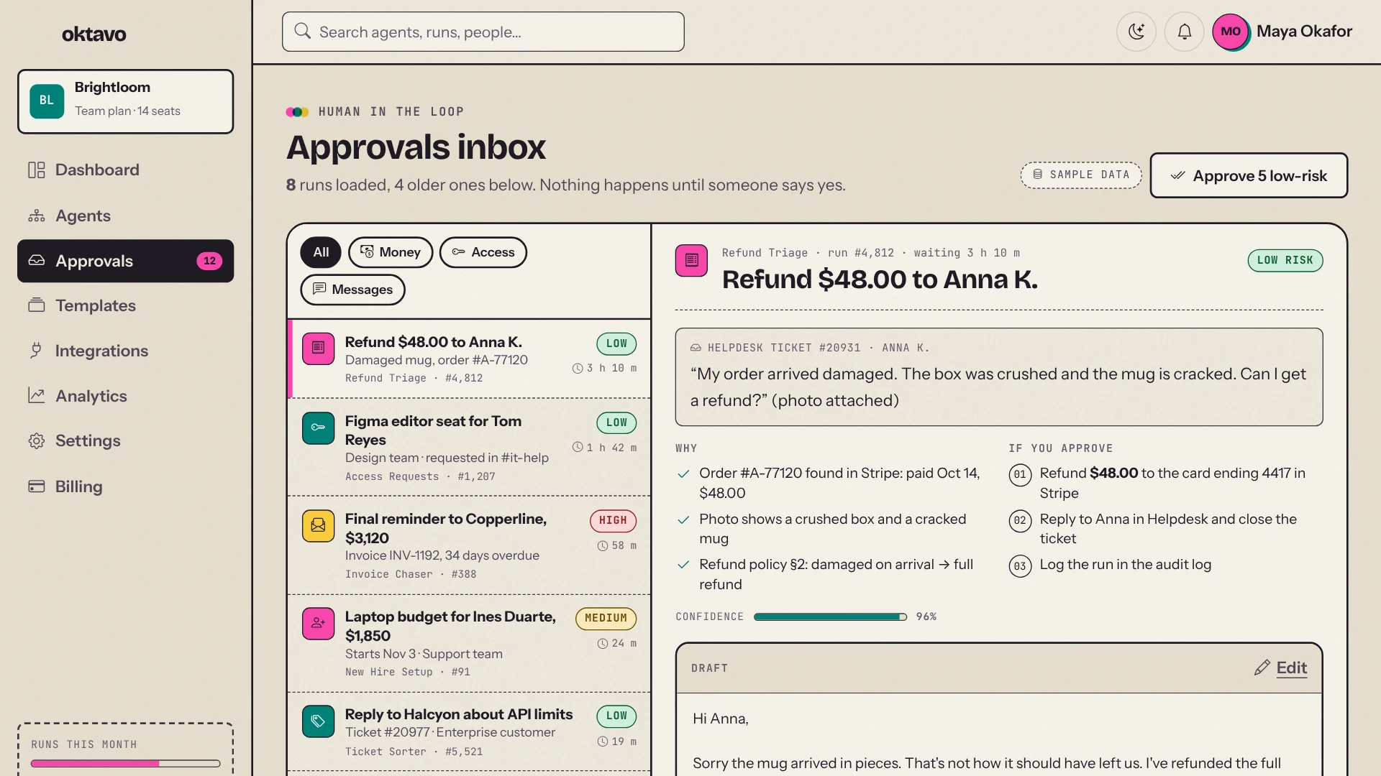Click the pink Refund Triage icon in list

pos(318,349)
